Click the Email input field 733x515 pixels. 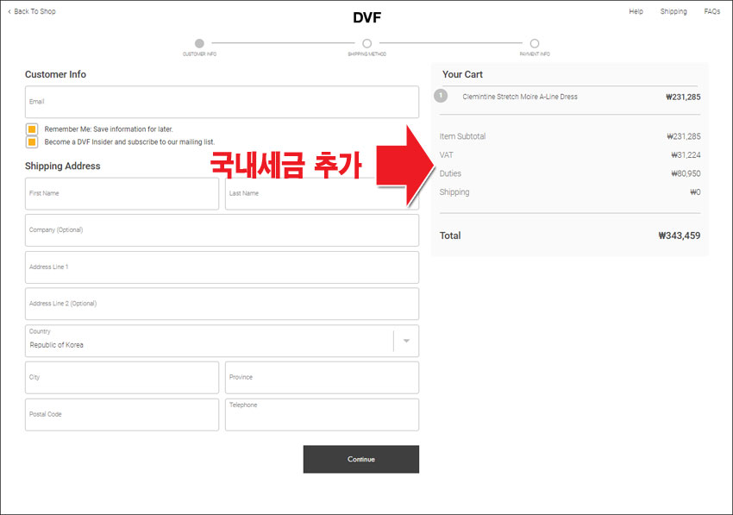tap(222, 102)
